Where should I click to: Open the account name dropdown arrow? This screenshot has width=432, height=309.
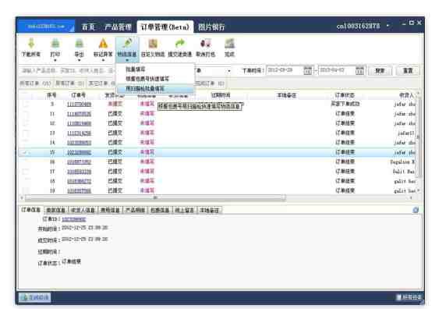388,26
